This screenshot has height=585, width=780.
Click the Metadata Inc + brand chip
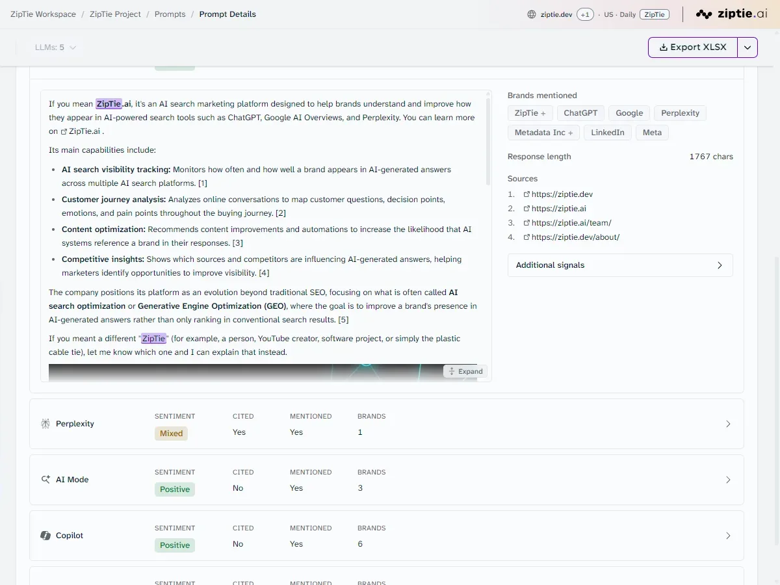coord(543,133)
